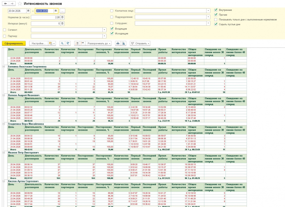Collapse the Иванов Петр Викторович group
The width and height of the screenshot is (285, 207).
point(4,153)
